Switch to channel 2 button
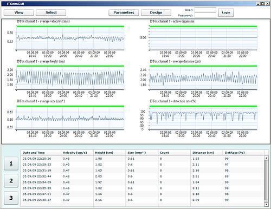271x209 pixels. pos(11,181)
